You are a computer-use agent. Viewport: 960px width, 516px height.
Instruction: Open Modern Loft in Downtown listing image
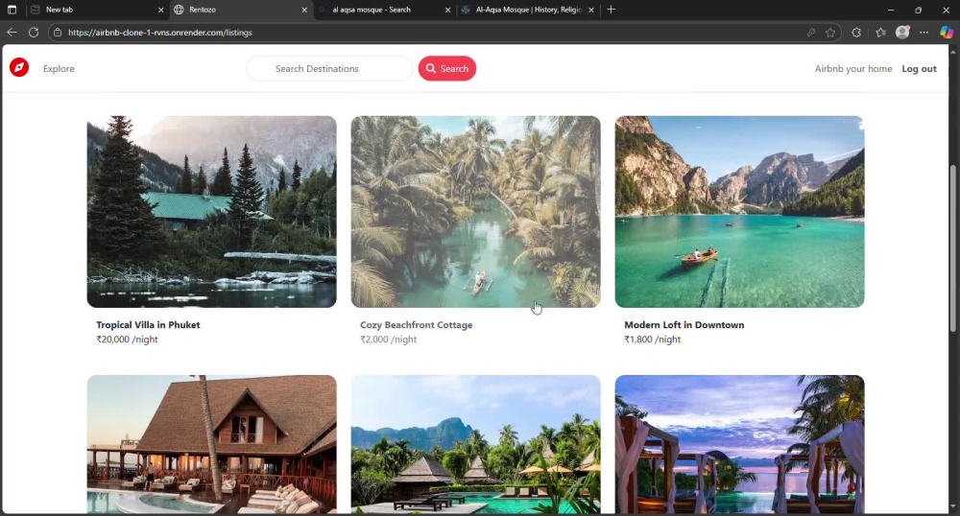pyautogui.click(x=739, y=212)
